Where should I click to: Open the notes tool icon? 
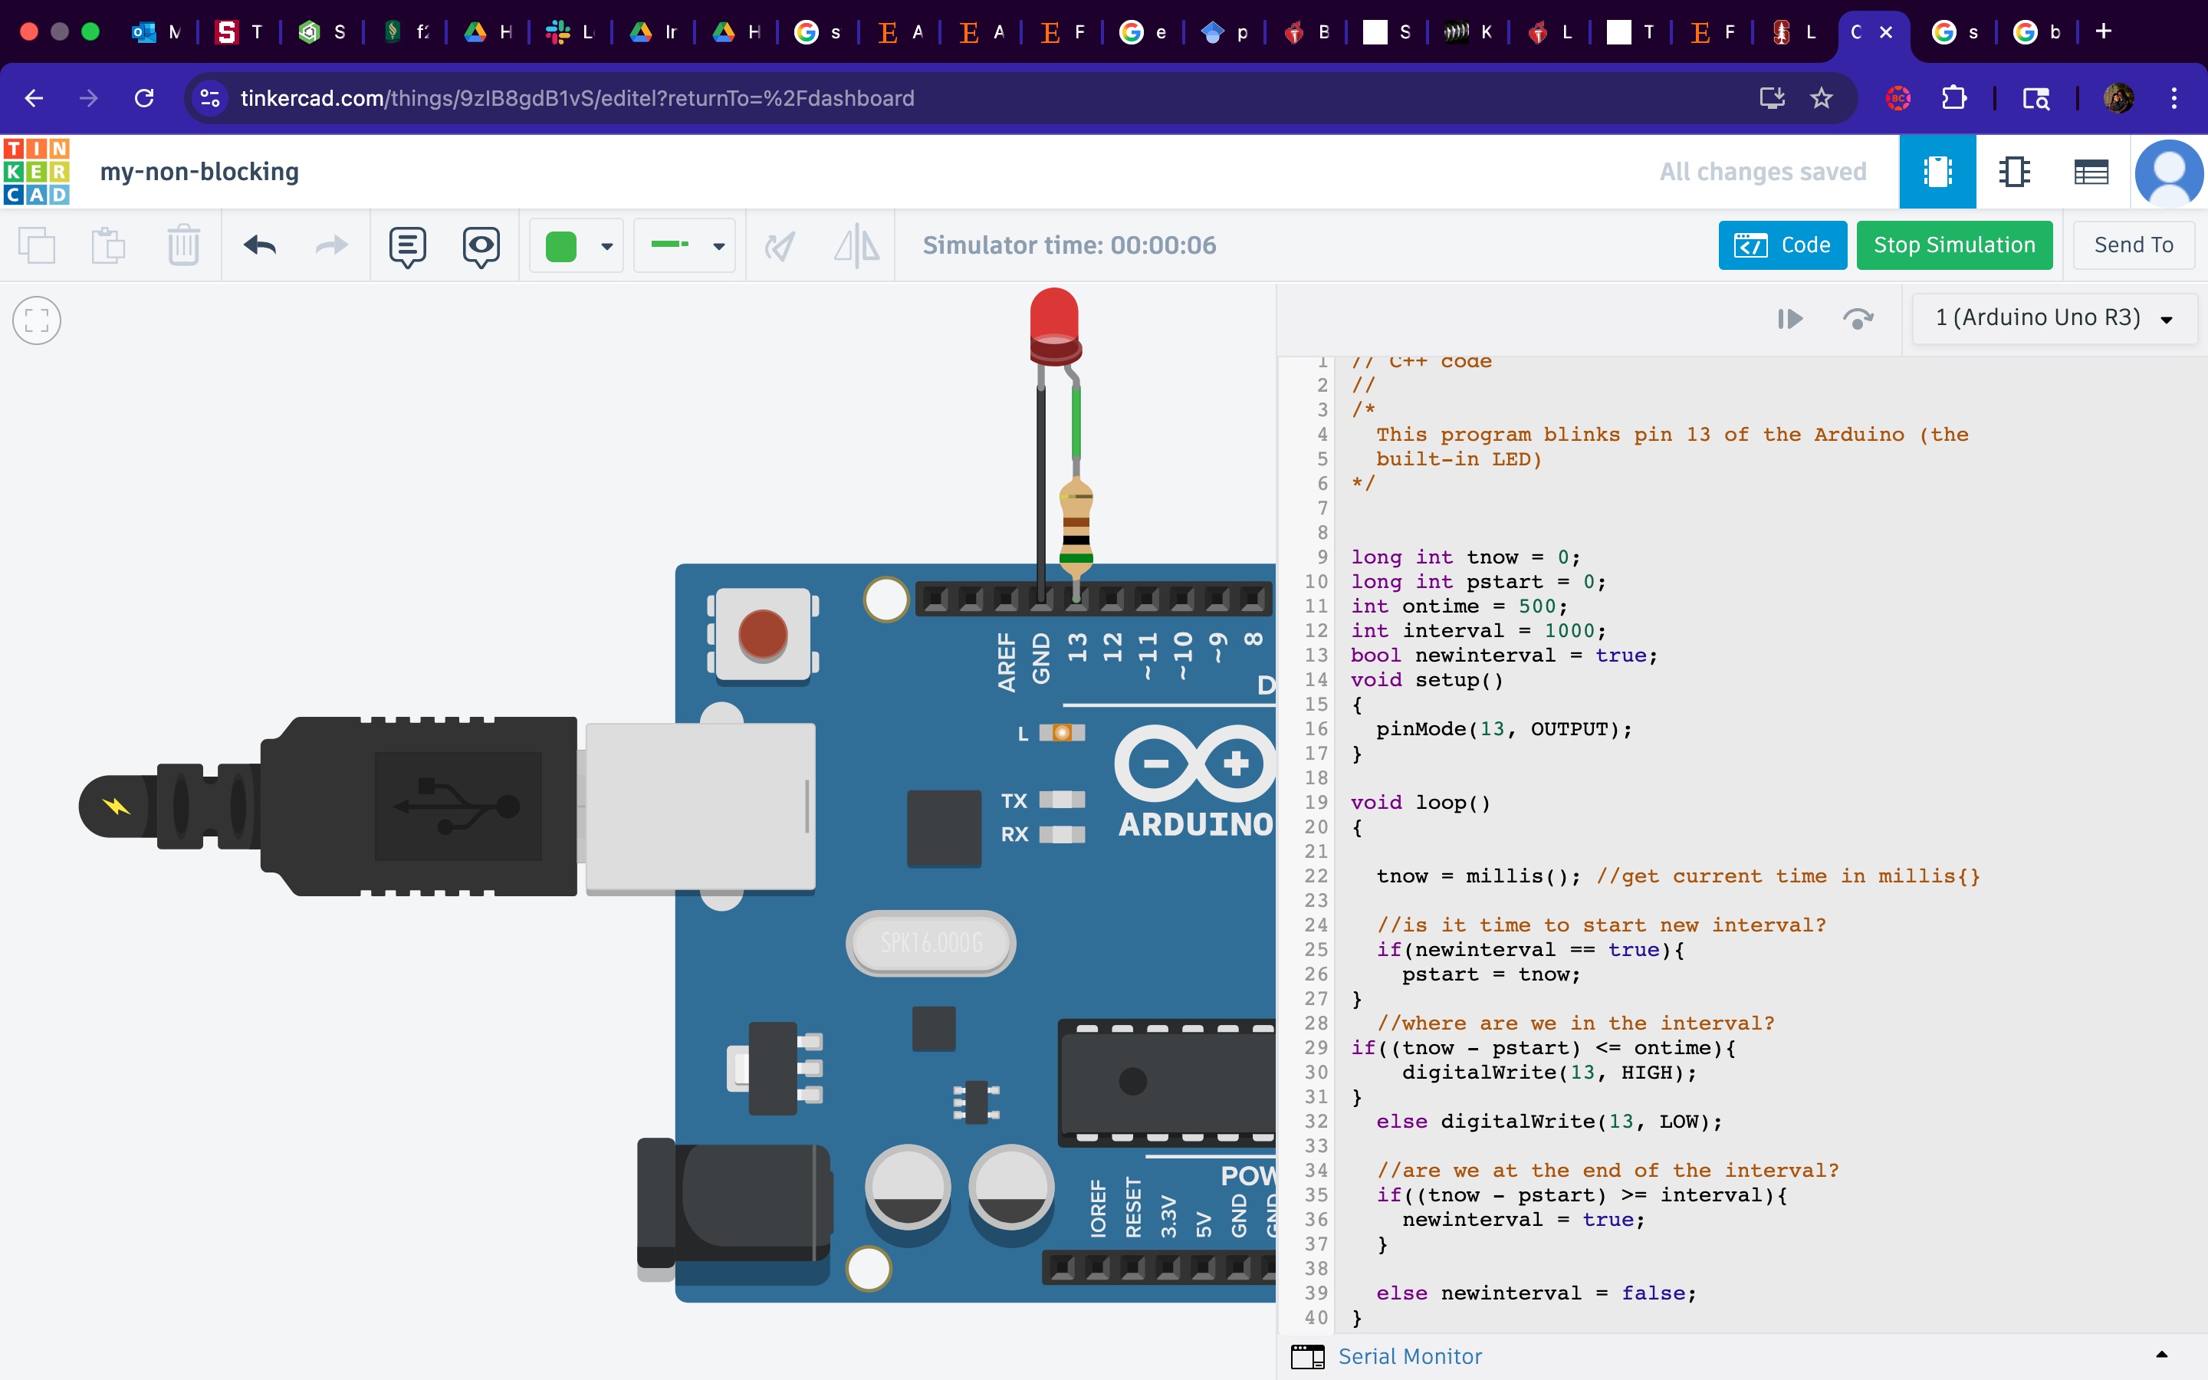[x=407, y=245]
